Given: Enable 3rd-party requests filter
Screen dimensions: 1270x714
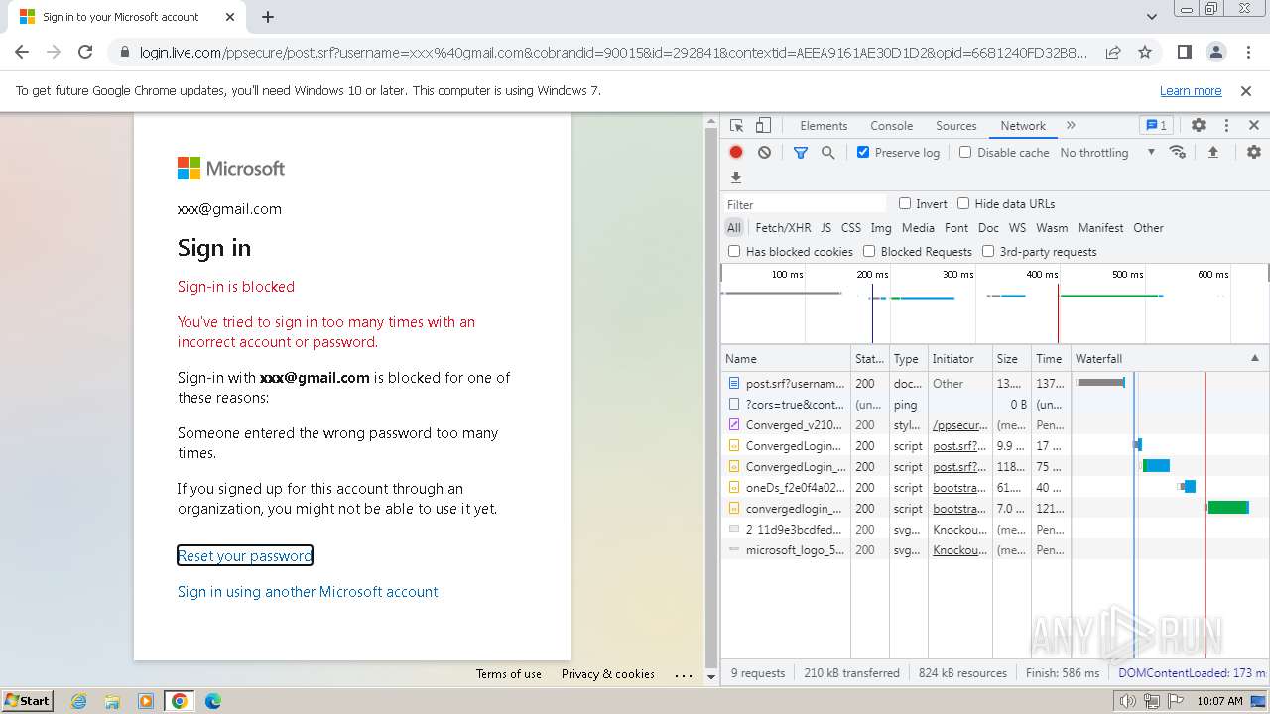Looking at the screenshot, I should pos(988,252).
